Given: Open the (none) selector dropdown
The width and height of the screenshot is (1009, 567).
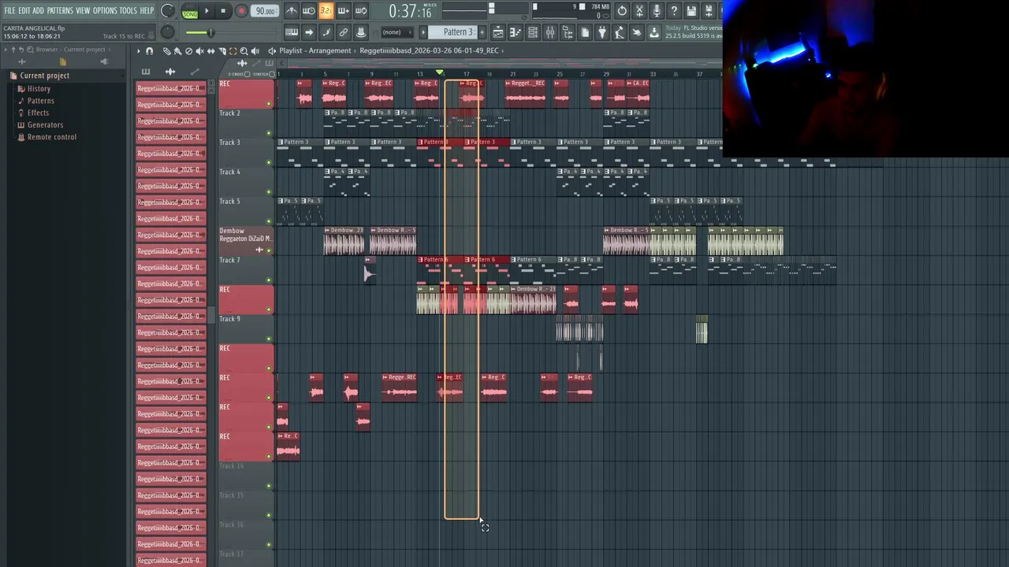Looking at the screenshot, I should 396,32.
